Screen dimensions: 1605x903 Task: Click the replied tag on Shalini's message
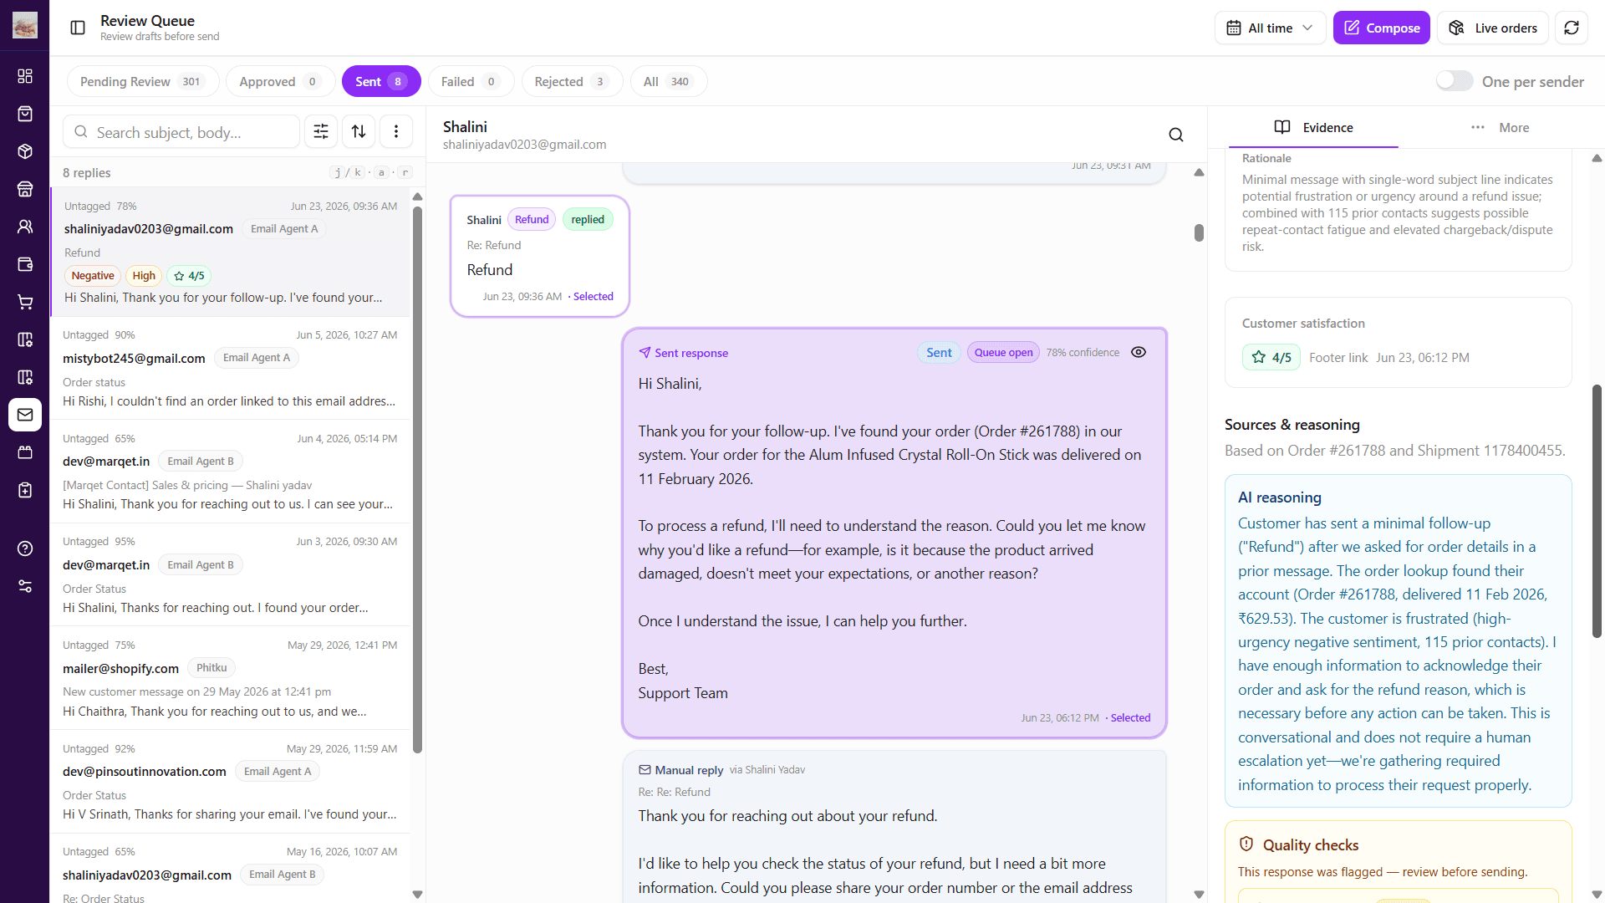588,219
